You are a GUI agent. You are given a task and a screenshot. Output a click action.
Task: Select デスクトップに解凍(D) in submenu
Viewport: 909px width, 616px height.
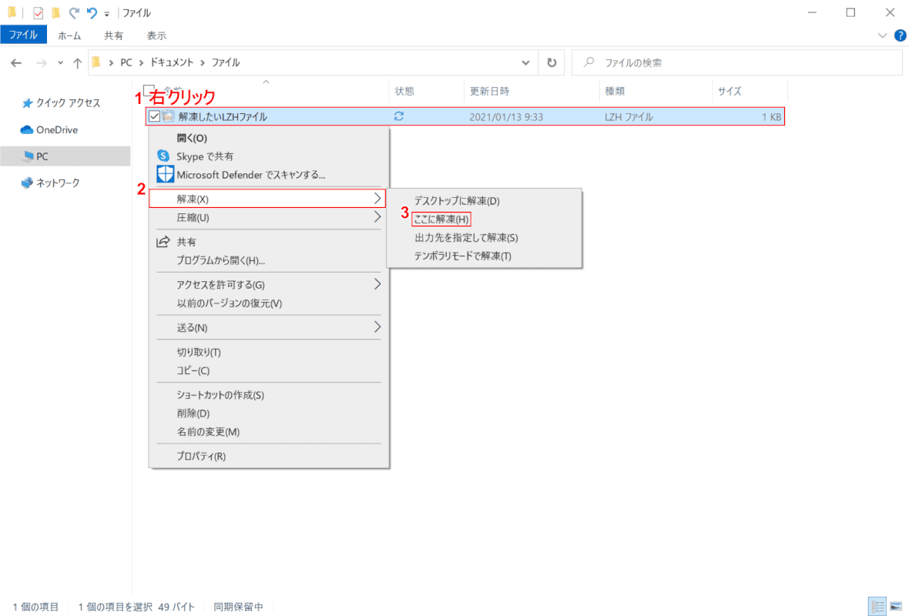tap(485, 201)
